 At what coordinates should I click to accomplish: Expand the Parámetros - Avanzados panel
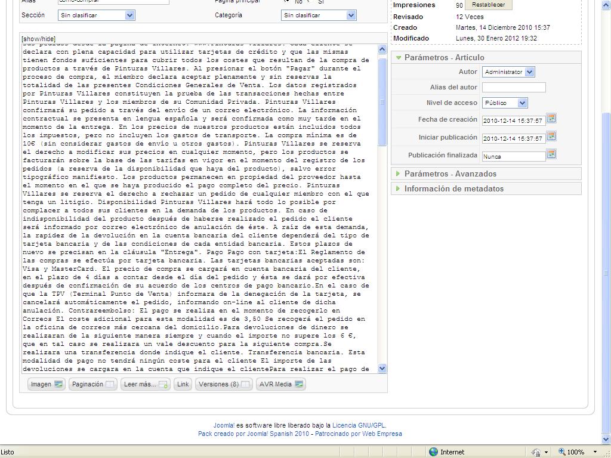pyautogui.click(x=450, y=174)
